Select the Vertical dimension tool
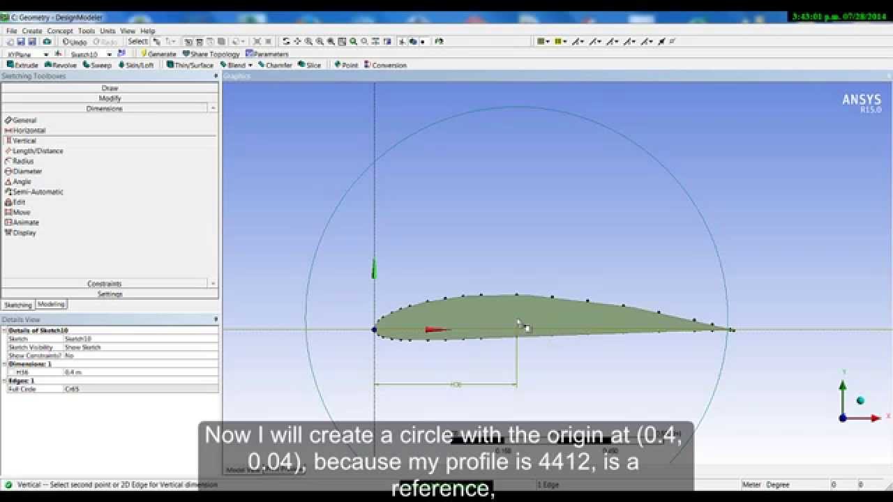This screenshot has height=502, width=893. [x=20, y=141]
